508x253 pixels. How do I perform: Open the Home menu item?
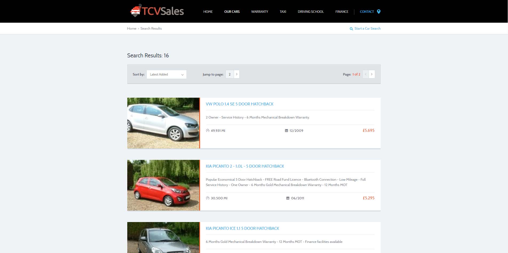[x=208, y=12]
